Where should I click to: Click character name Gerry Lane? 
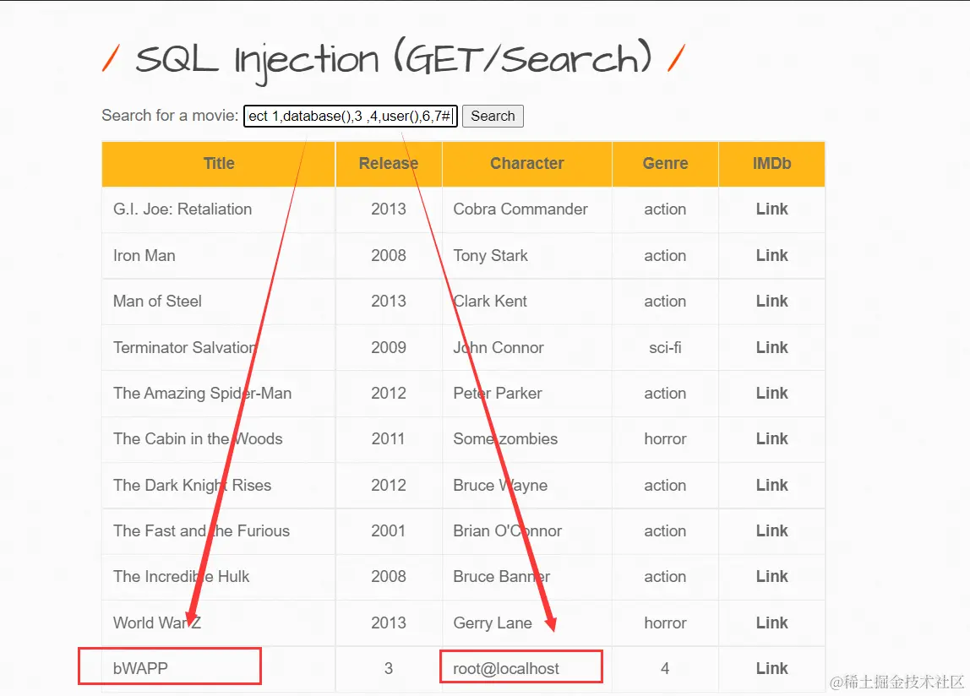(x=493, y=623)
